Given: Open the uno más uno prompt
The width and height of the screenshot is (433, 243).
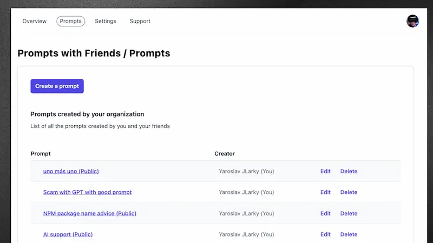Looking at the screenshot, I should point(71,171).
